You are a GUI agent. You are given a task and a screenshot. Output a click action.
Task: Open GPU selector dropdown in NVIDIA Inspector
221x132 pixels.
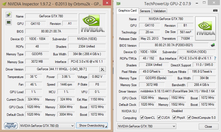click(x=47, y=126)
